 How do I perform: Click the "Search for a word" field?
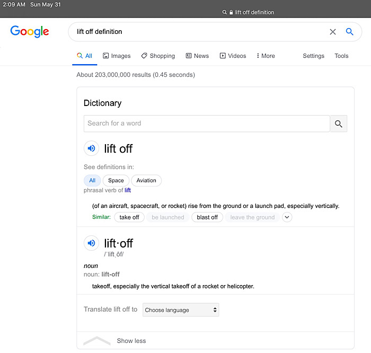coord(207,123)
